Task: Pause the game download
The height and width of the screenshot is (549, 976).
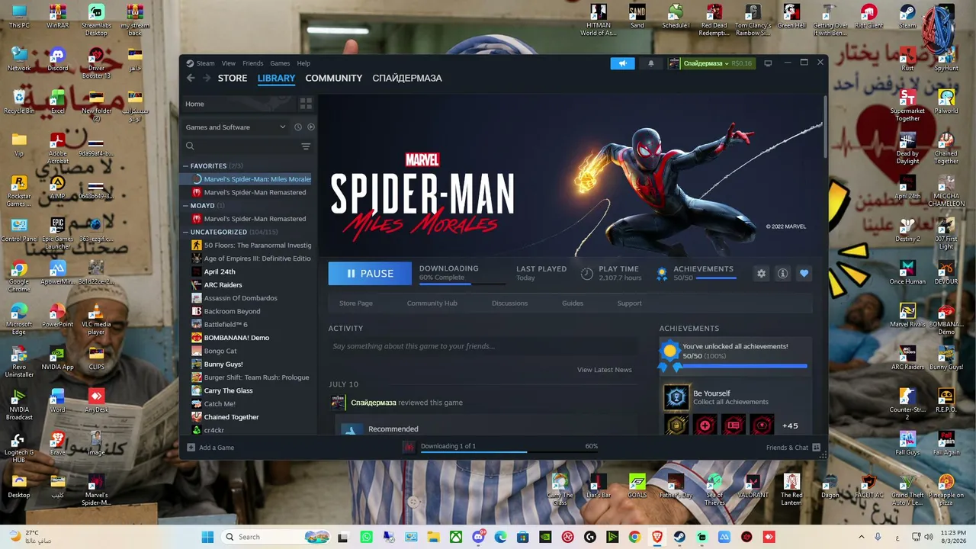Action: coord(370,273)
